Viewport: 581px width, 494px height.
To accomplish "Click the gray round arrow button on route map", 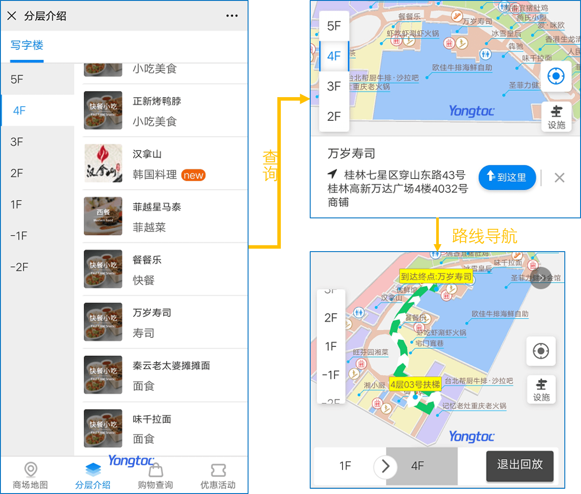I will (541, 278).
